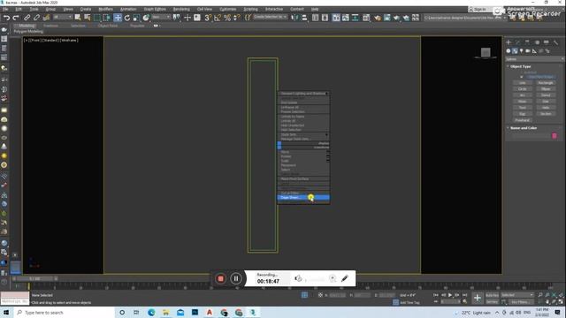The height and width of the screenshot is (318, 566).
Task: Choose Curve Editor in quad menu
Action: pos(303,193)
